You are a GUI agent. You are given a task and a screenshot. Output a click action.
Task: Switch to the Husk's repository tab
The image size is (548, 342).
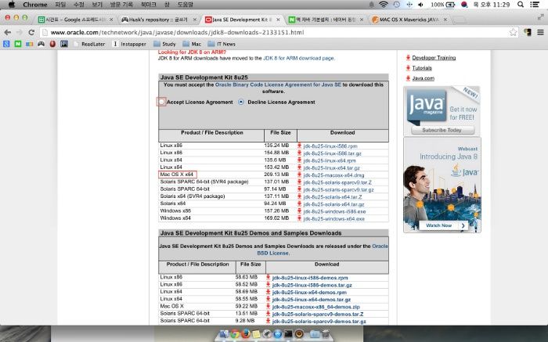[159, 20]
